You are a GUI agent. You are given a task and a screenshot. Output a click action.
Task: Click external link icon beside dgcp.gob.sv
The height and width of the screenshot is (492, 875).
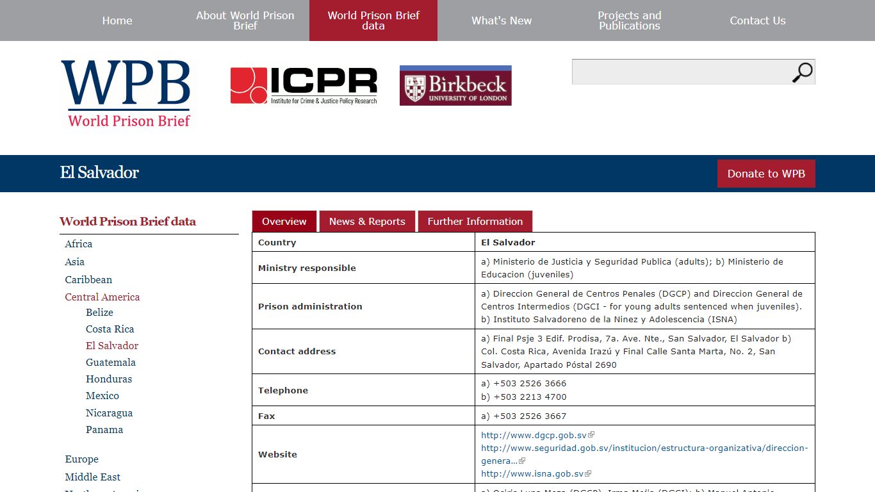pyautogui.click(x=591, y=435)
